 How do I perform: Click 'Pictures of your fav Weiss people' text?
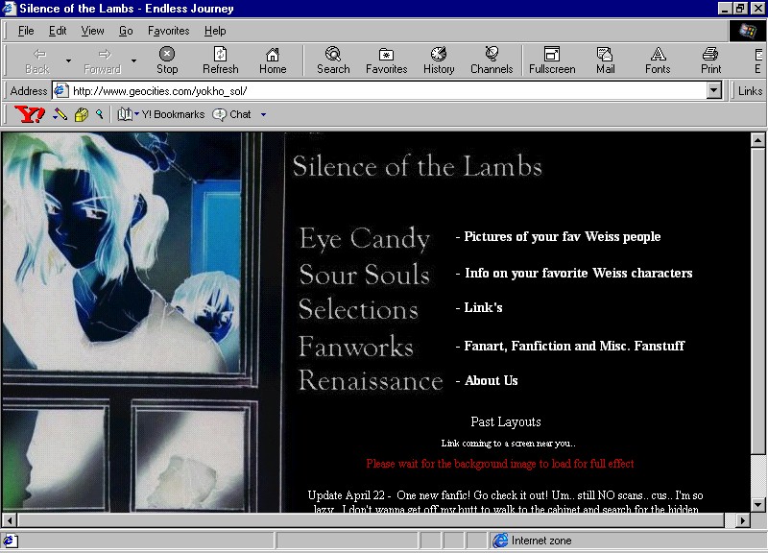[563, 236]
